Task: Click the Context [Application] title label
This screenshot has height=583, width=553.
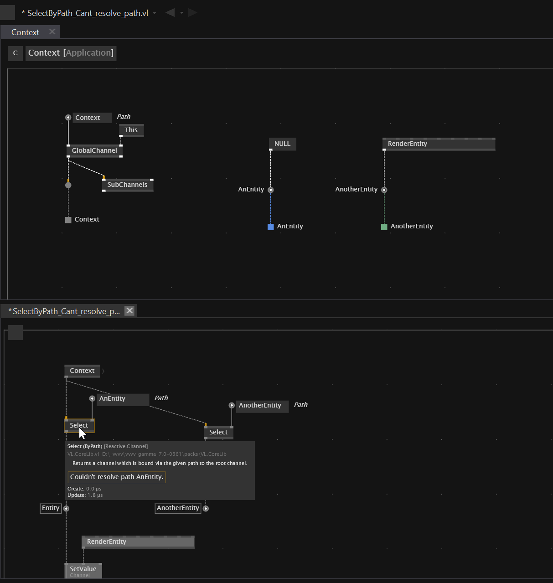Action: 71,53
